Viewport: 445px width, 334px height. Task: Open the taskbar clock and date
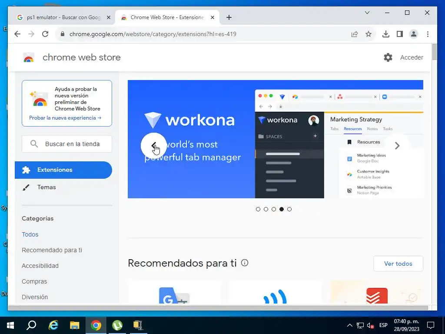point(406,325)
